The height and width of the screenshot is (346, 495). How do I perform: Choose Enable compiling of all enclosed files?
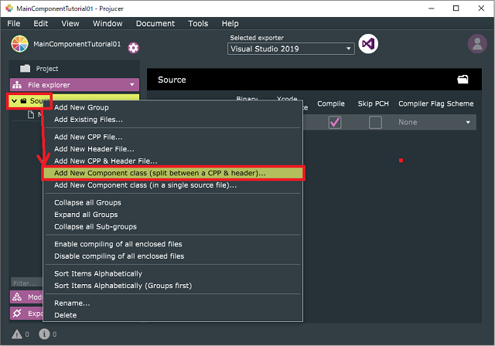pyautogui.click(x=172, y=244)
